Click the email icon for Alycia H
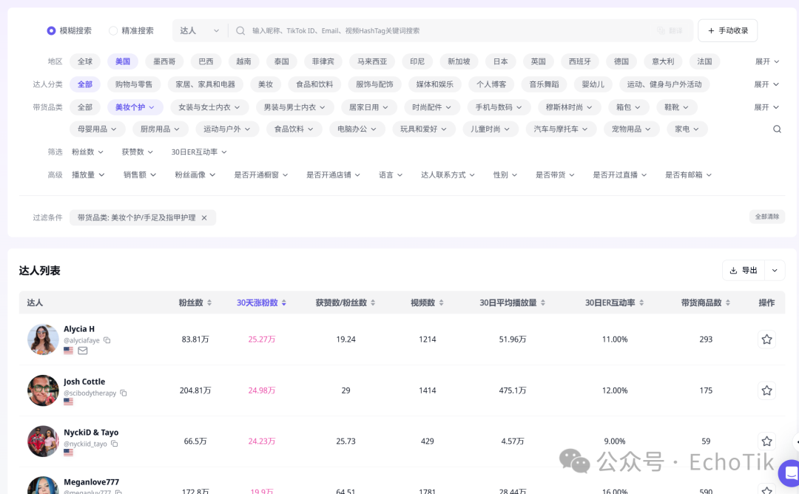 [83, 351]
